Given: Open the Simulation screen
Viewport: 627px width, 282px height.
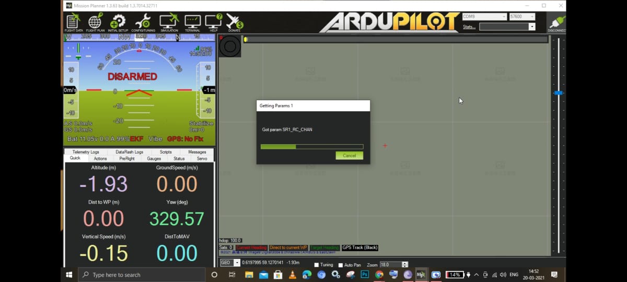Looking at the screenshot, I should point(169,22).
